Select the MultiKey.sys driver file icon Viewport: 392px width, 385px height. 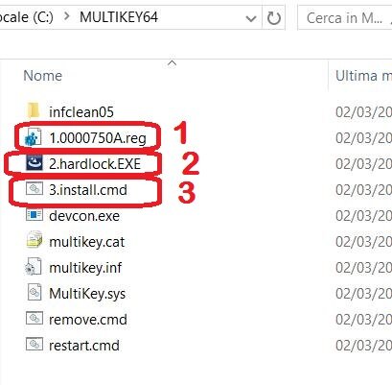[x=35, y=292]
